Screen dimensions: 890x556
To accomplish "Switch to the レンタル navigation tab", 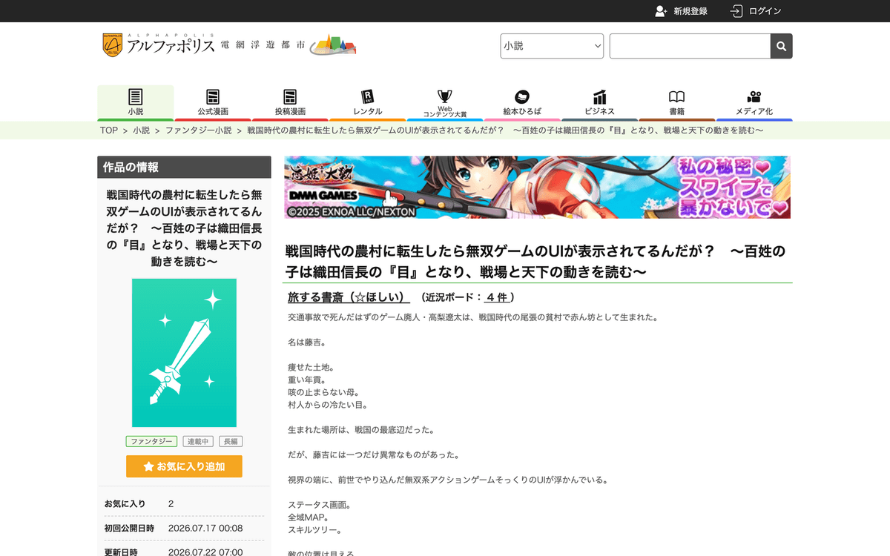I will (x=367, y=102).
